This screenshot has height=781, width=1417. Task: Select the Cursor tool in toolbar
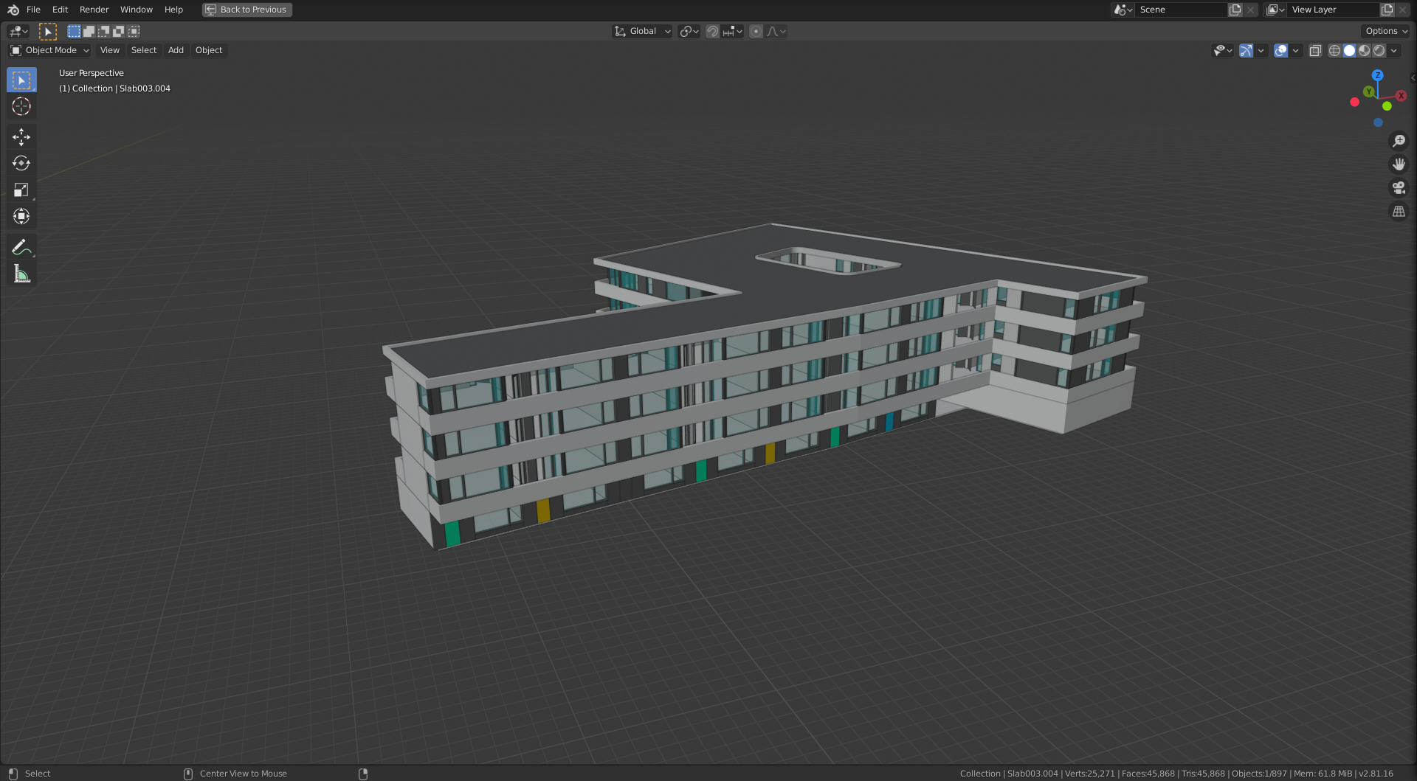tap(21, 106)
